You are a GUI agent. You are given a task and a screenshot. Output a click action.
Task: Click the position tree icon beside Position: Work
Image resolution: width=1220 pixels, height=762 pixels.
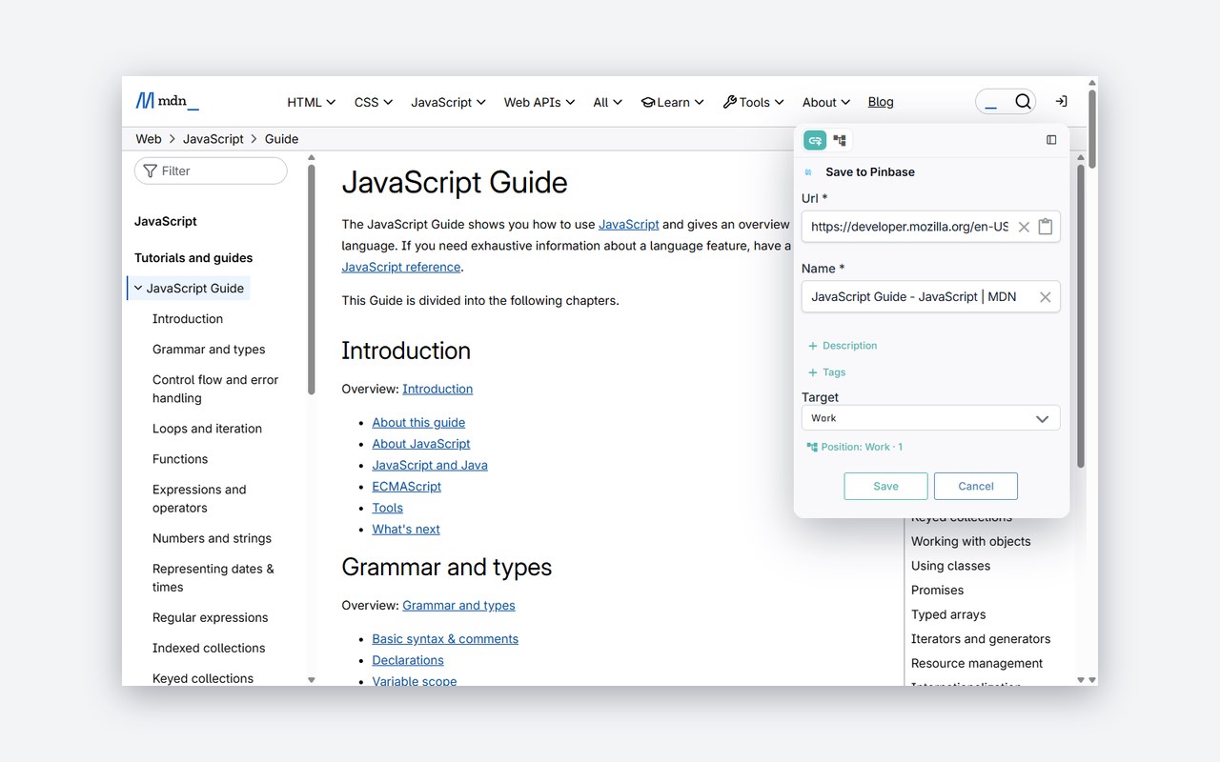(811, 447)
